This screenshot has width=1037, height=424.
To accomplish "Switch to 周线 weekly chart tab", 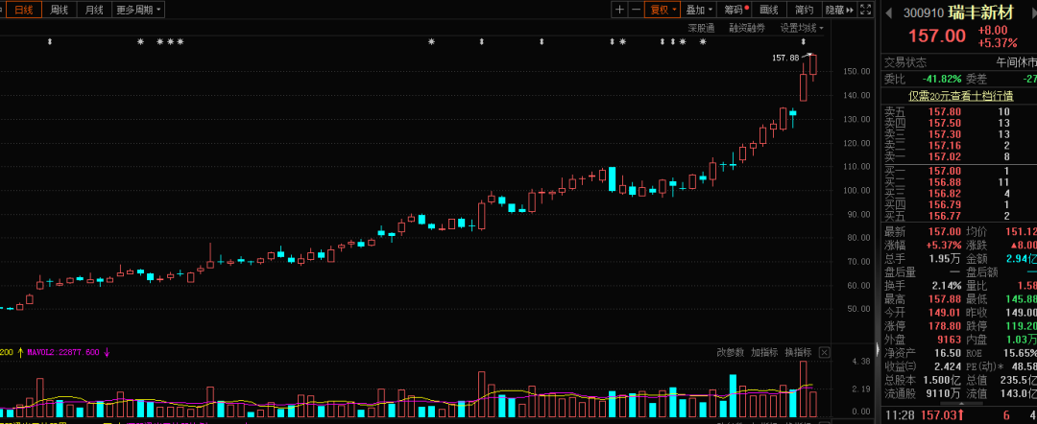I will point(59,10).
